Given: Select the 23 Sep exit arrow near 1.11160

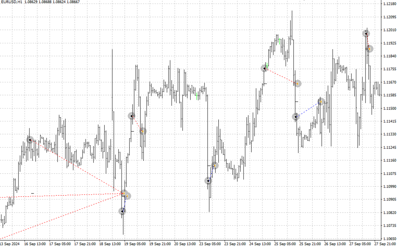Looking at the screenshot, I should click(215, 166).
